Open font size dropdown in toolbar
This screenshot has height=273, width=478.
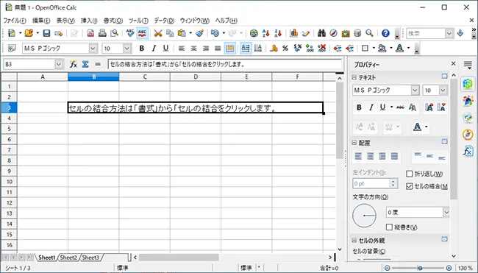126,48
